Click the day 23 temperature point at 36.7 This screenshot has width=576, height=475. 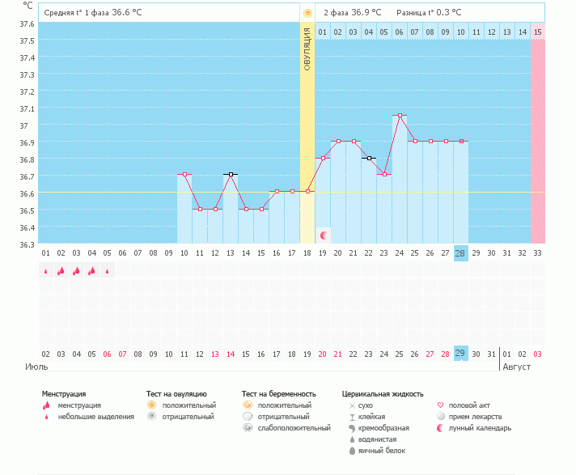[x=384, y=174]
